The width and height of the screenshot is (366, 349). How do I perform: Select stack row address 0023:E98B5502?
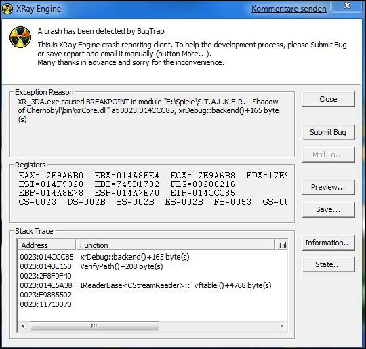(x=153, y=295)
